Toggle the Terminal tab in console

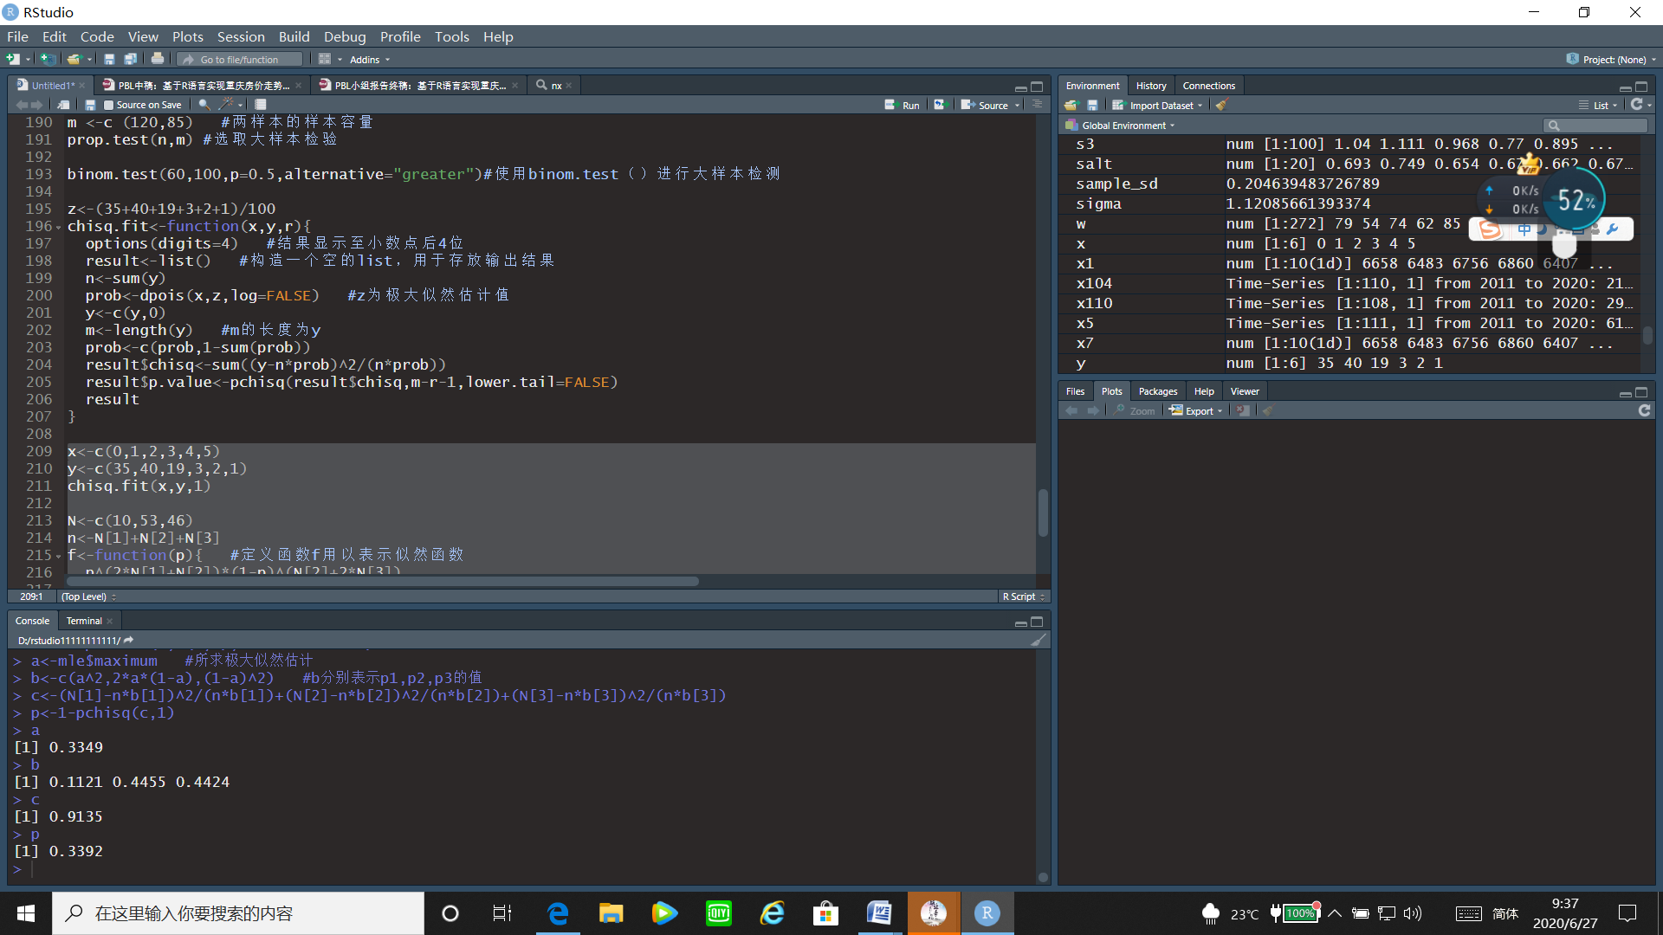click(x=85, y=620)
